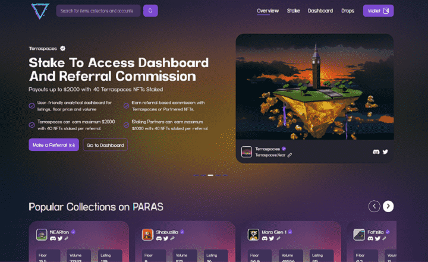428x262 pixels.
Task: Click checkmark beside 'User-friendly analytical dashboard'
Action: point(32,106)
